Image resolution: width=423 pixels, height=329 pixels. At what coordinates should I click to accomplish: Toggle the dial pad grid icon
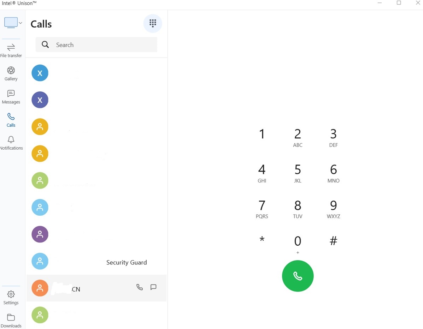click(153, 23)
